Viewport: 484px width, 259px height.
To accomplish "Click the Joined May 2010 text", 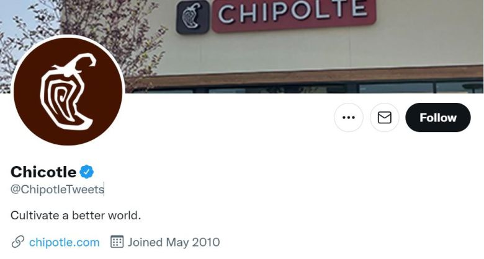I will tap(174, 242).
